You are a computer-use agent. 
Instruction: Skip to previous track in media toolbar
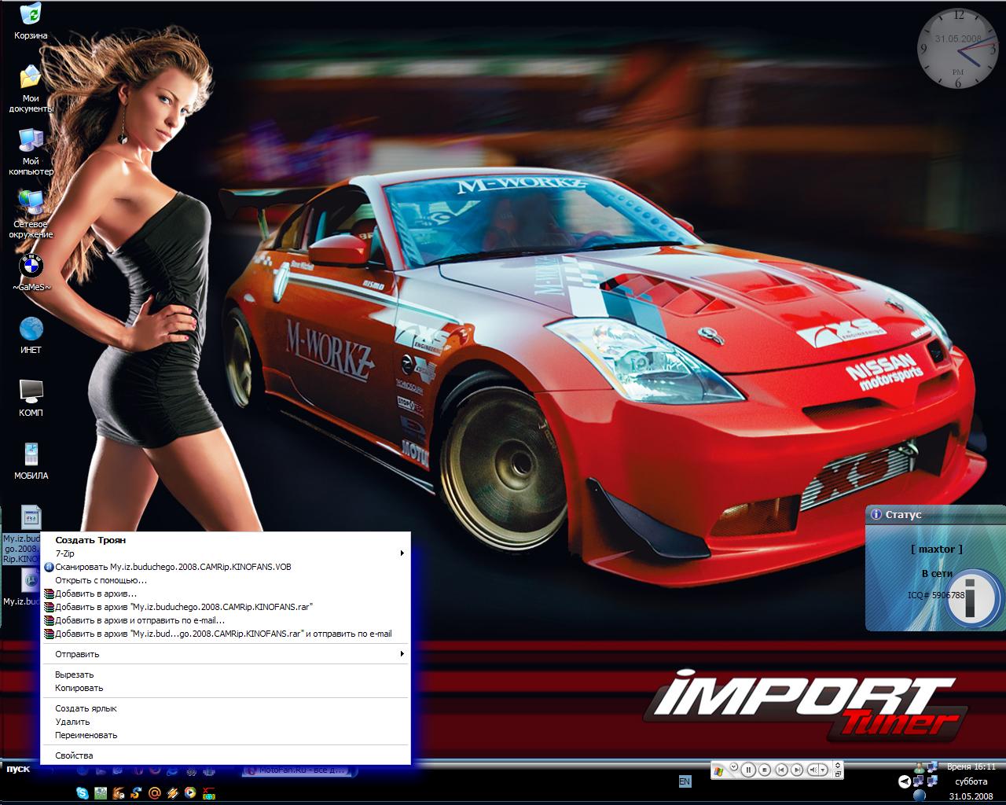pyautogui.click(x=781, y=770)
